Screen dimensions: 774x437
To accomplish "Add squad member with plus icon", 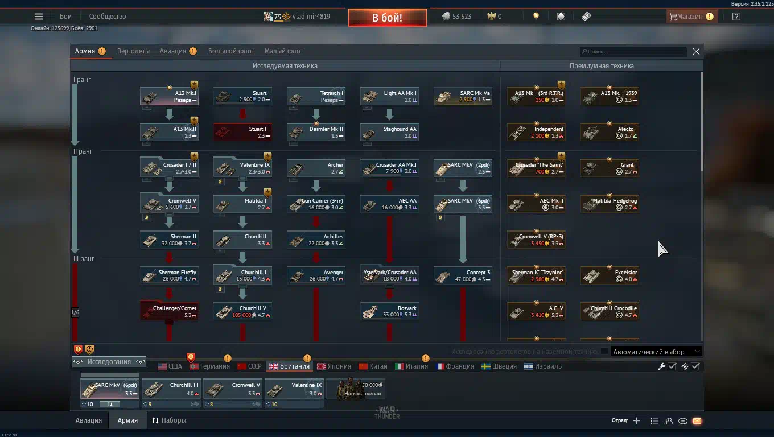I will (636, 421).
